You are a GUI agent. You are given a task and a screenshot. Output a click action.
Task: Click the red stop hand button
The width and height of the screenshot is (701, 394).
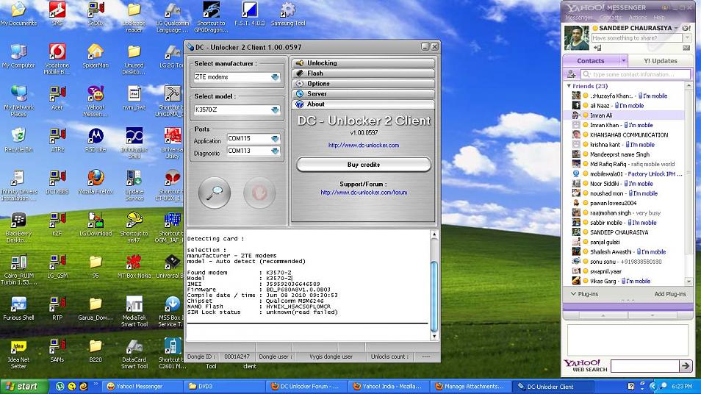pos(259,194)
